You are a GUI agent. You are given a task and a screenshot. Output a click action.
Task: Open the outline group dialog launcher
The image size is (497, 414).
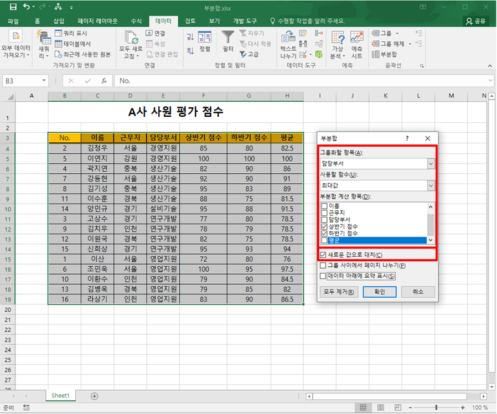click(422, 66)
